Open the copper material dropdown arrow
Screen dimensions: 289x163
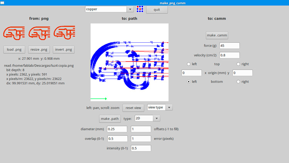click(130, 9)
